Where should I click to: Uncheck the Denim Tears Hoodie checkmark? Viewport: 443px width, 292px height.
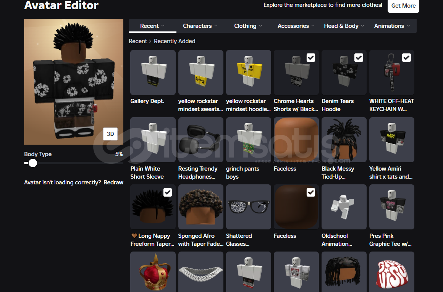pyautogui.click(x=359, y=58)
